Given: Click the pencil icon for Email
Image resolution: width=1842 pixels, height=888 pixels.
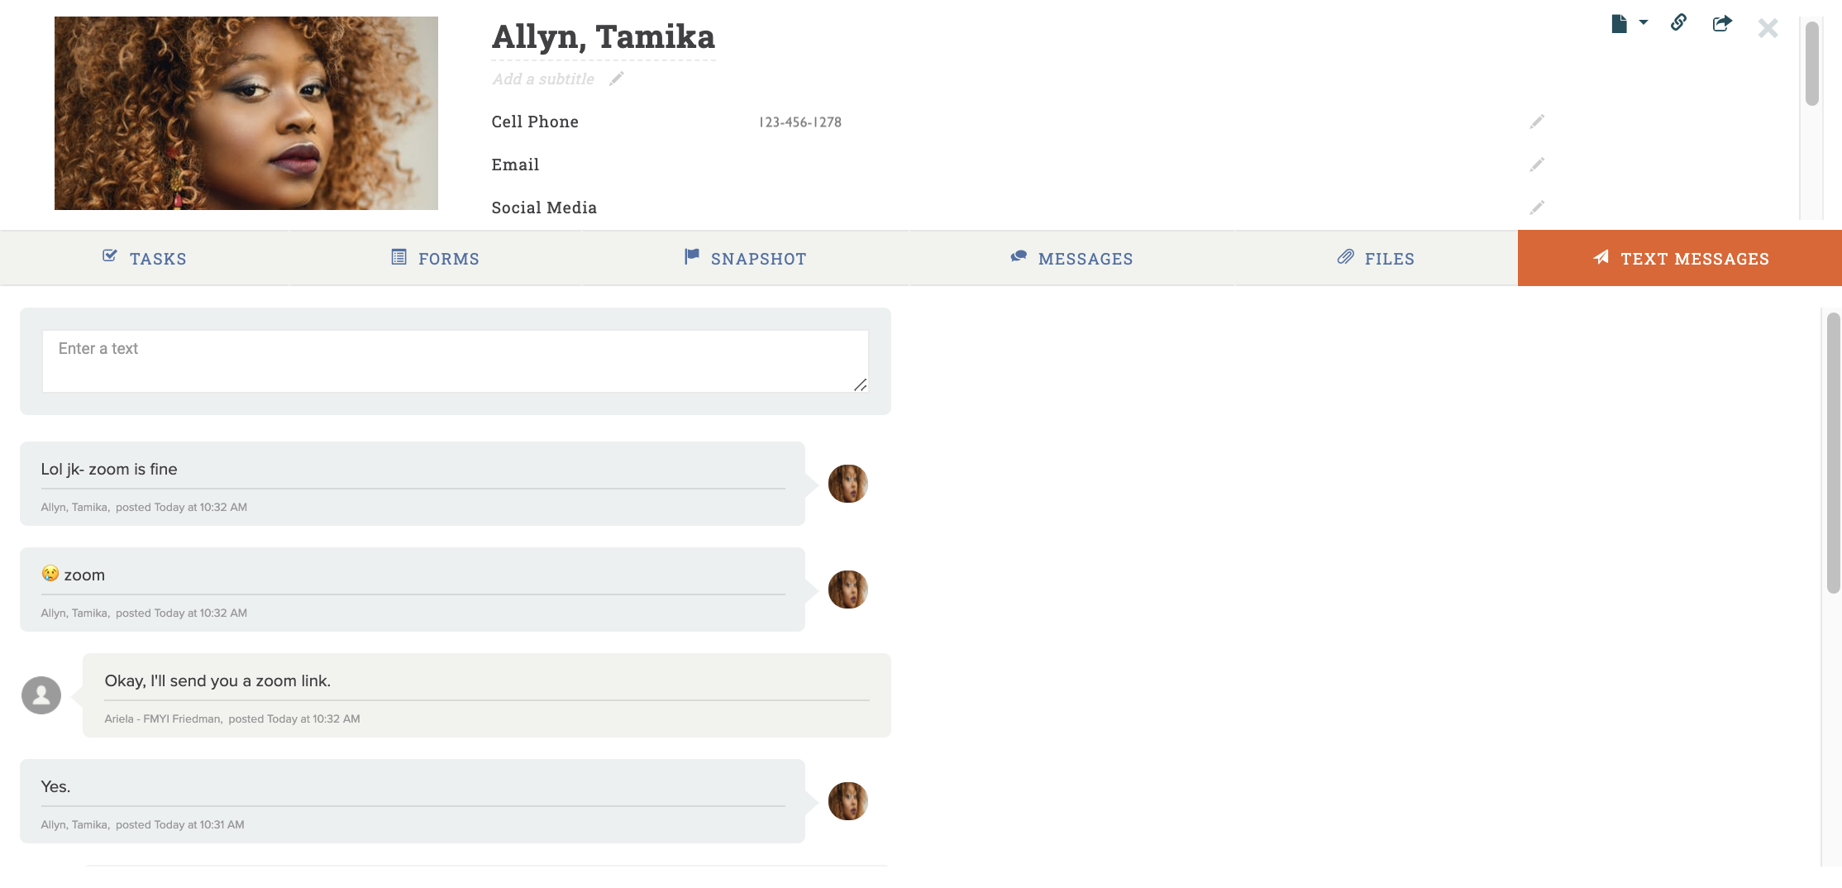Looking at the screenshot, I should [1537, 165].
